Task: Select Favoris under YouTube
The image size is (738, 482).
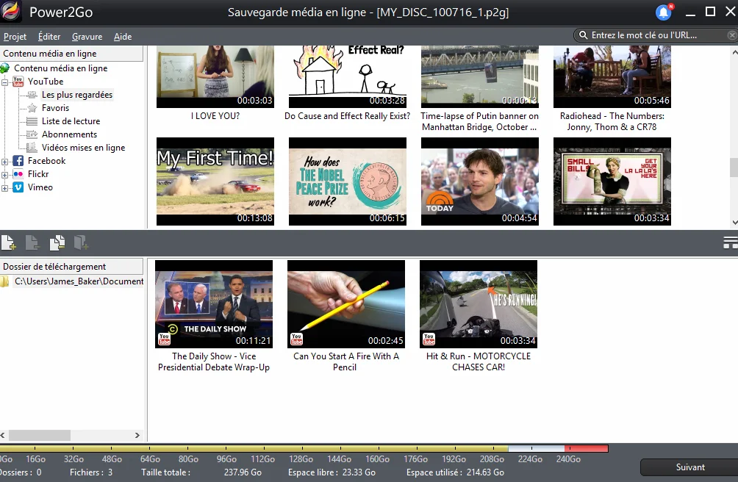Action: pyautogui.click(x=55, y=108)
